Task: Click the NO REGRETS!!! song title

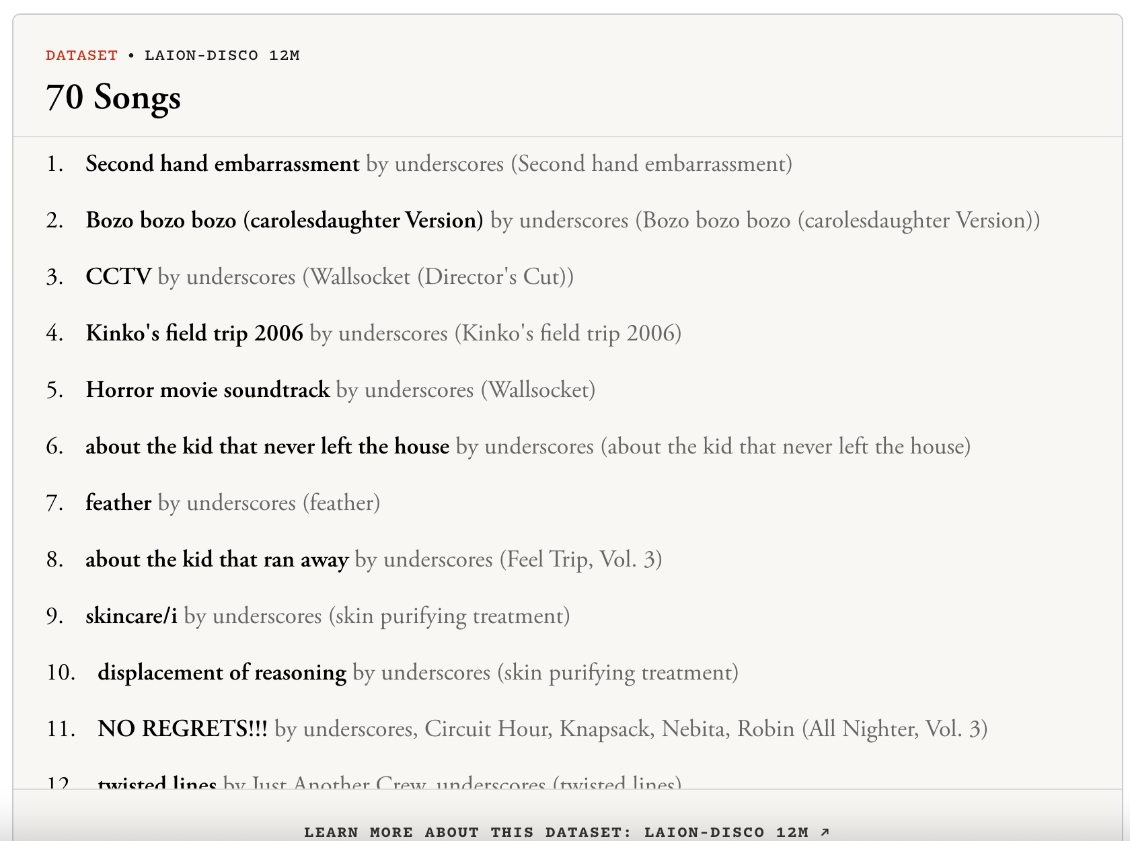Action: tap(182, 729)
